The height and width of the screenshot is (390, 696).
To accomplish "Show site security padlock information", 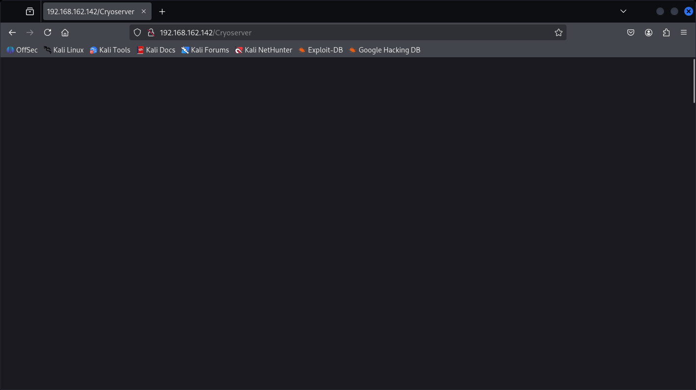I will click(151, 32).
